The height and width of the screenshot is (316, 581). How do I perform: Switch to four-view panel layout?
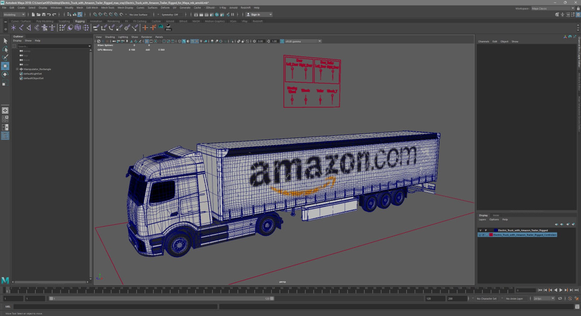(5, 119)
